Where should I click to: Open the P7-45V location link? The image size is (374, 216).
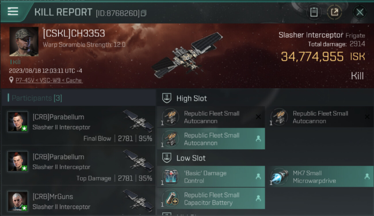(x=49, y=80)
